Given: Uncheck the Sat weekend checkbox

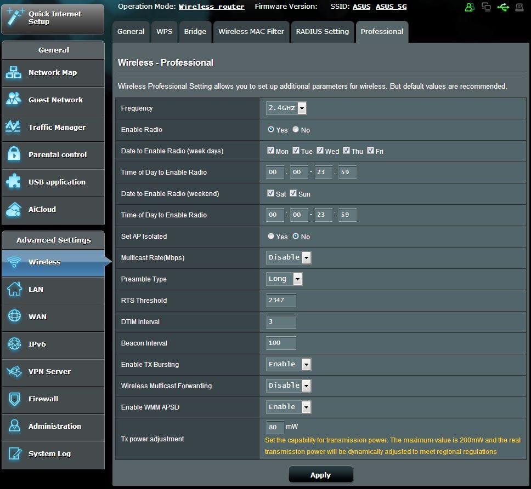Looking at the screenshot, I should point(270,193).
